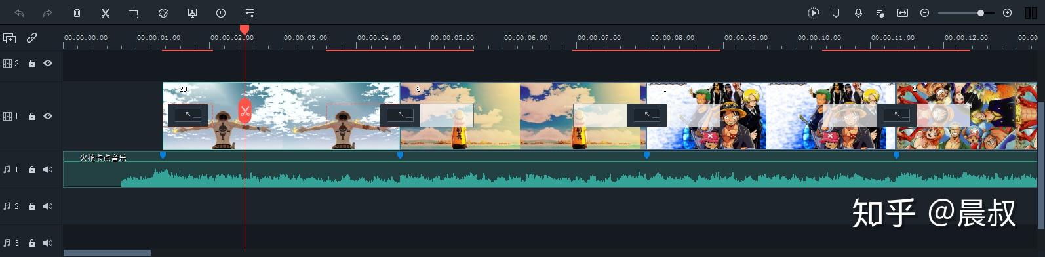
Task: Open the speed and duration clock tool
Action: click(x=221, y=13)
